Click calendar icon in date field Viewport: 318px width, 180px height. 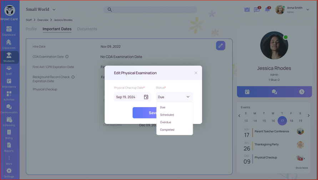coord(146,97)
